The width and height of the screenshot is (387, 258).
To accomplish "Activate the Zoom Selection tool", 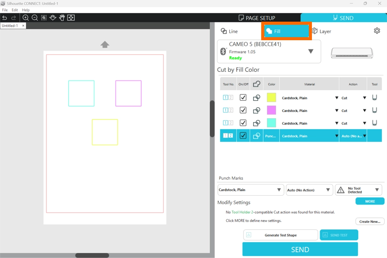I will (x=44, y=18).
